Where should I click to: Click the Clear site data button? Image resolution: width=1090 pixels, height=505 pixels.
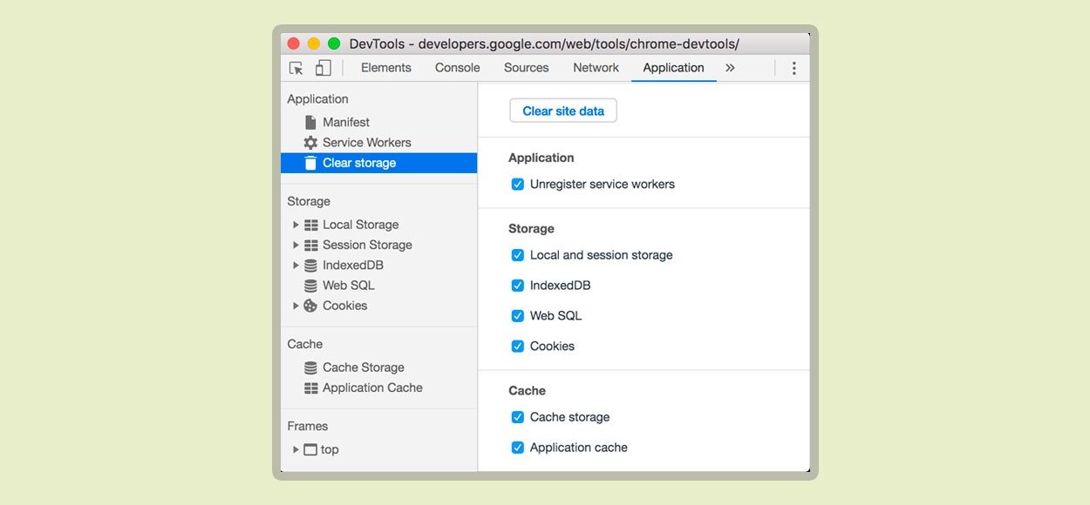[563, 111]
